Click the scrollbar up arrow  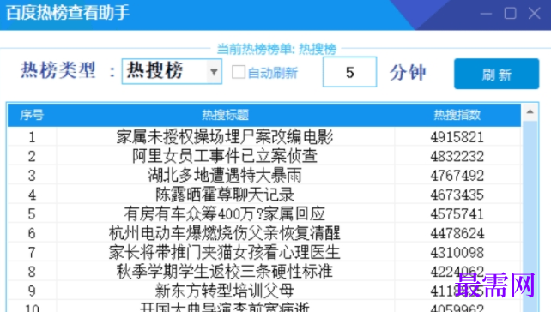(x=530, y=112)
